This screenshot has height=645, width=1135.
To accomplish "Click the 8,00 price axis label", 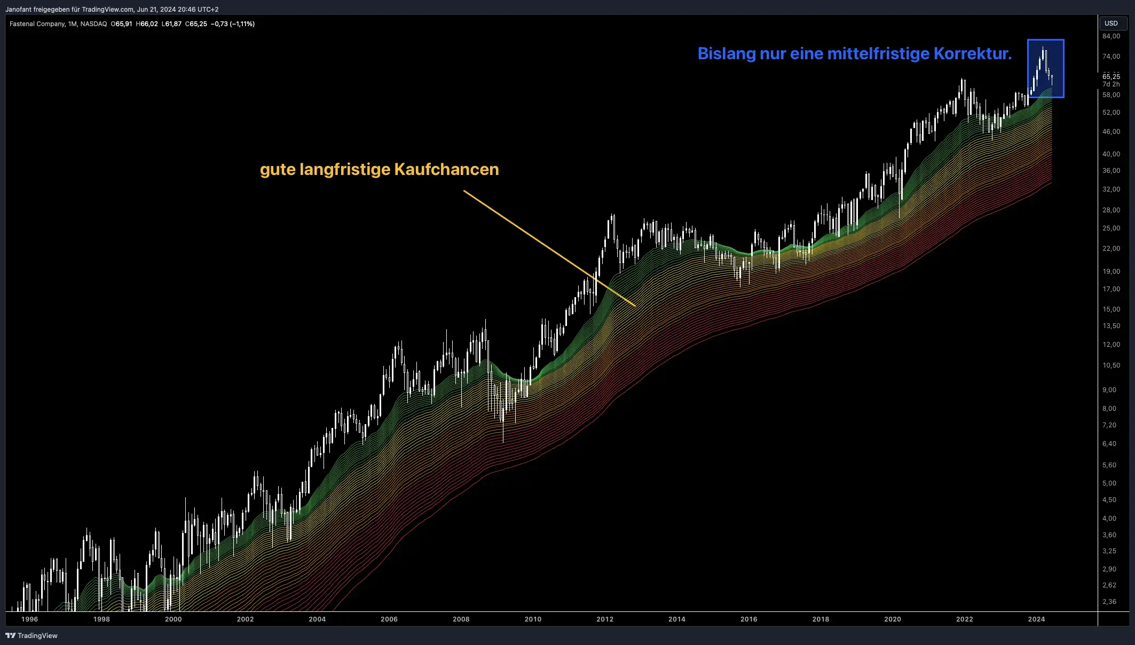I will (1109, 409).
